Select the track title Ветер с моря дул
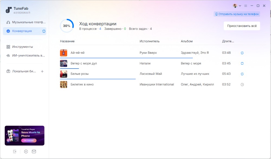The width and height of the screenshot is (271, 159). click(x=84, y=63)
